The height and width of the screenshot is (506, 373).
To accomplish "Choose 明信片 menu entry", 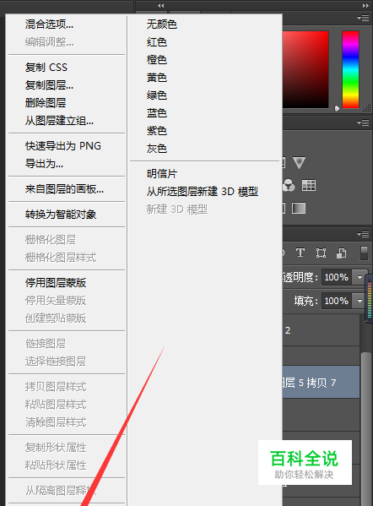I will tap(162, 174).
